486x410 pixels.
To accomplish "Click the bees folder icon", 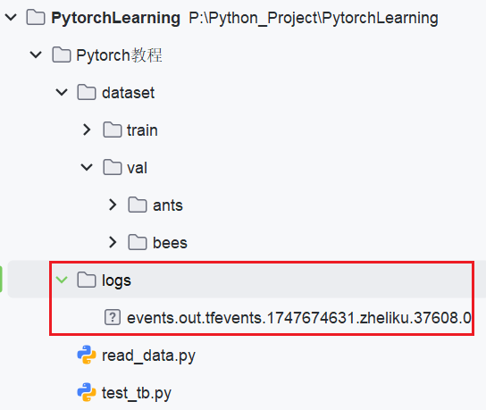I will 138,242.
